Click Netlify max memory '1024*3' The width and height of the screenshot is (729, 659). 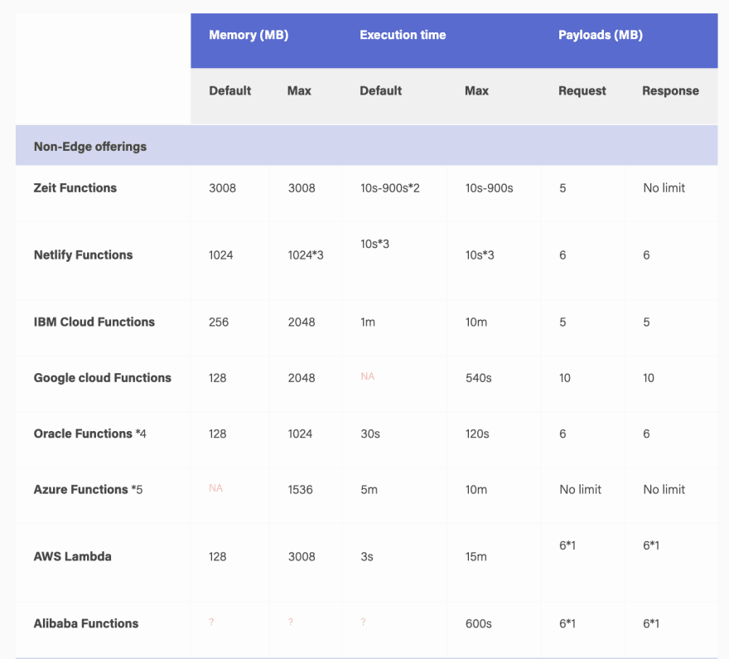pos(306,254)
